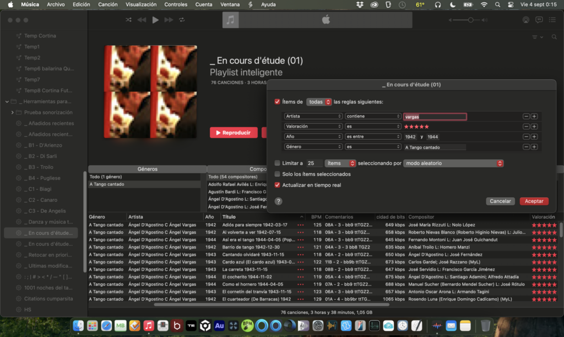564x337 pixels.
Task: Remove the Año rule with minus
Action: [x=526, y=137]
